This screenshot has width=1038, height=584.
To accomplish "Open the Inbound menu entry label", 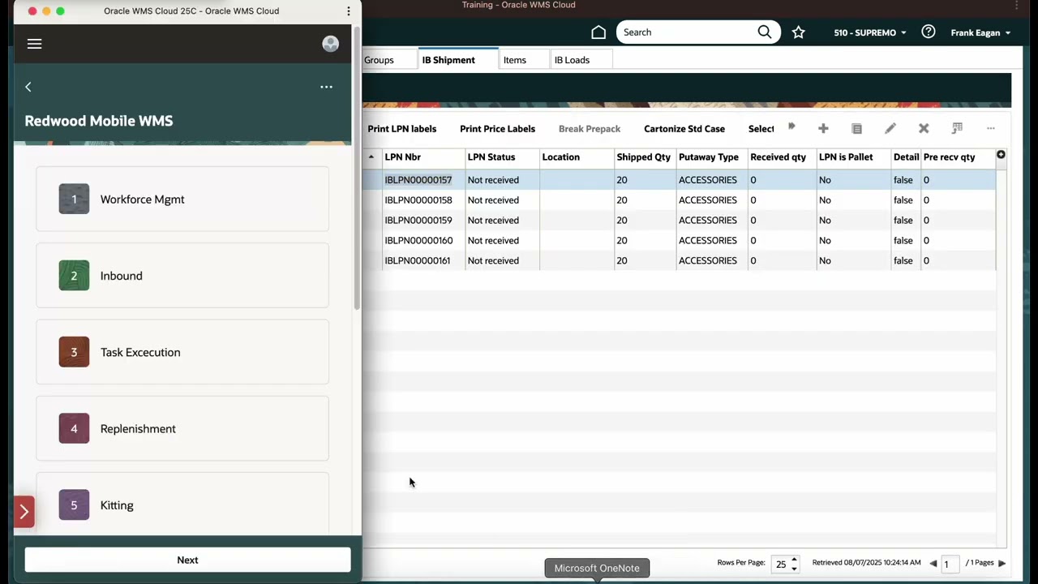I will click(121, 276).
